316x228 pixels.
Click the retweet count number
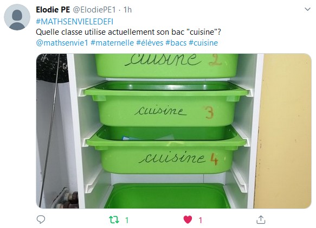click(x=127, y=220)
